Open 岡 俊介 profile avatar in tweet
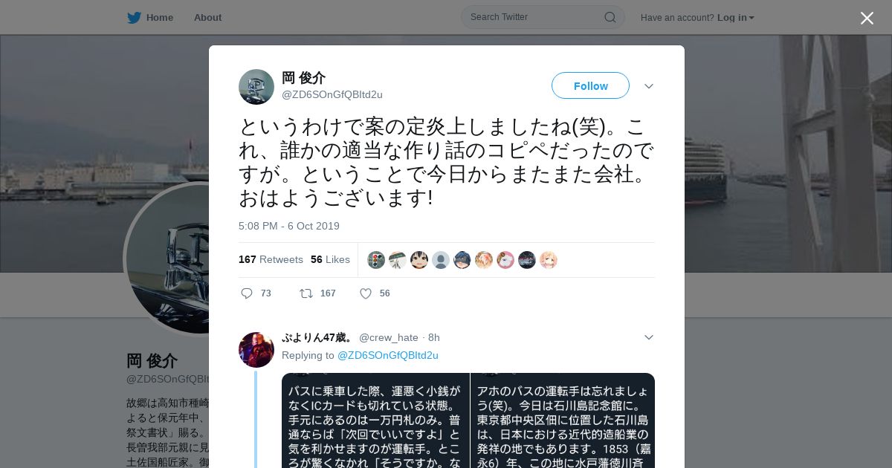Image resolution: width=892 pixels, height=468 pixels. (x=256, y=87)
